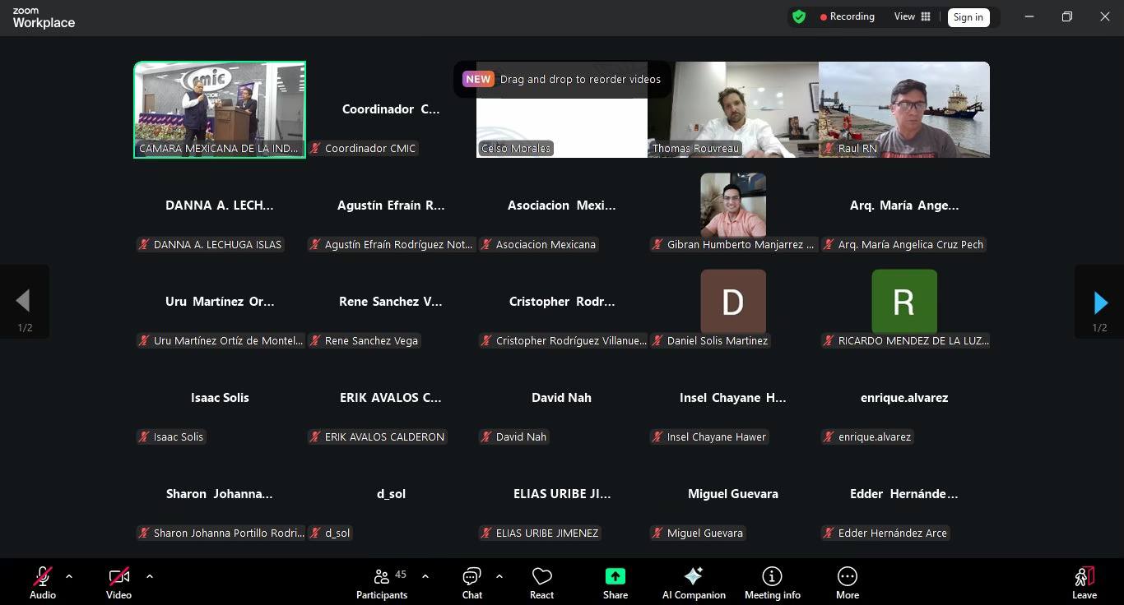The height and width of the screenshot is (605, 1124).
Task: Click the green Share screen button
Action: coord(615,582)
